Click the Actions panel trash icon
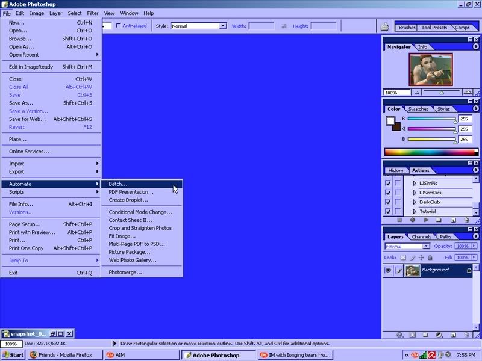This screenshot has height=361, width=482. click(466, 220)
